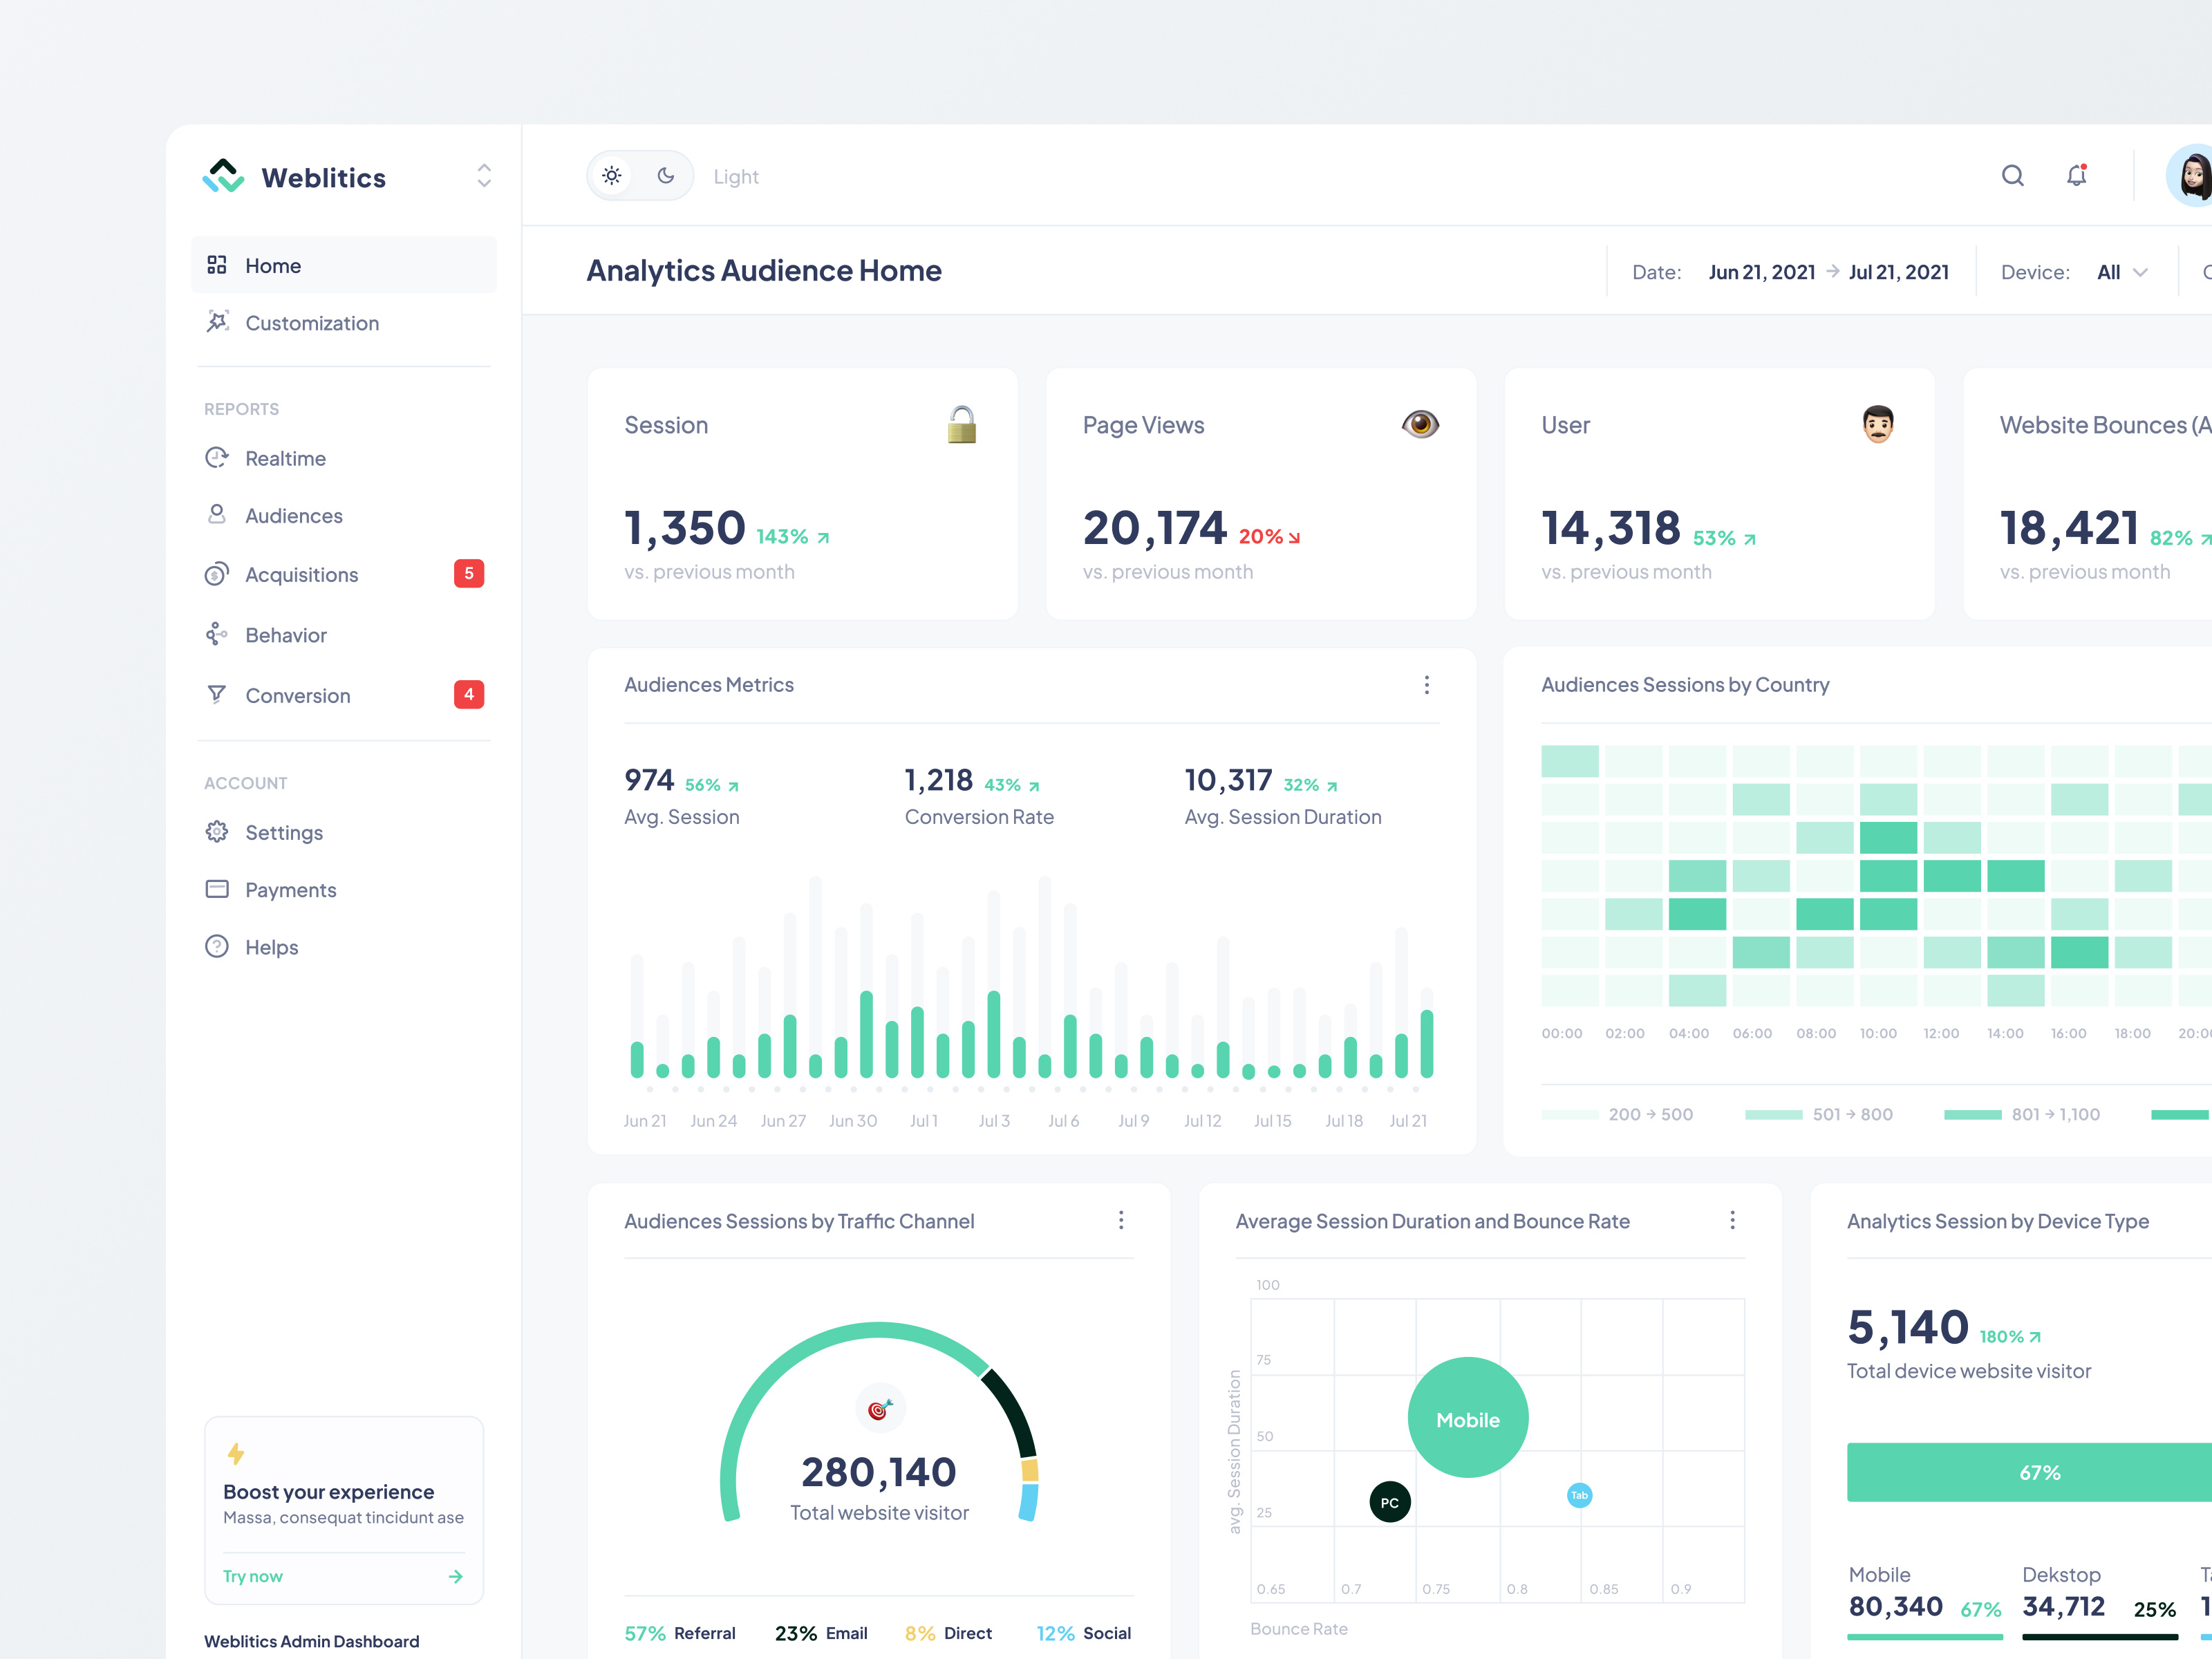The height and width of the screenshot is (1659, 2212).
Task: Click the 1,218 Conversion Rate metric
Action: (x=979, y=797)
